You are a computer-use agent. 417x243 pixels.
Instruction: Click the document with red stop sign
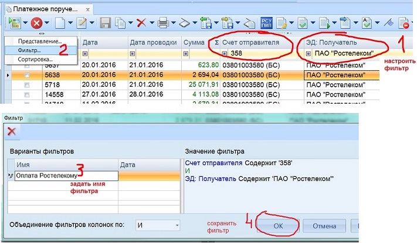tap(404, 23)
